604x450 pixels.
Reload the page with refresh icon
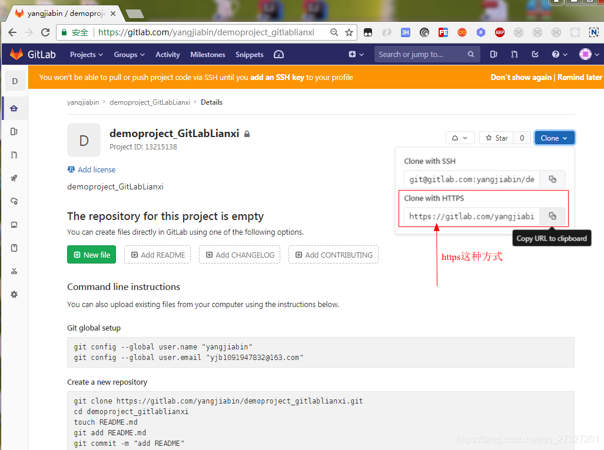45,32
